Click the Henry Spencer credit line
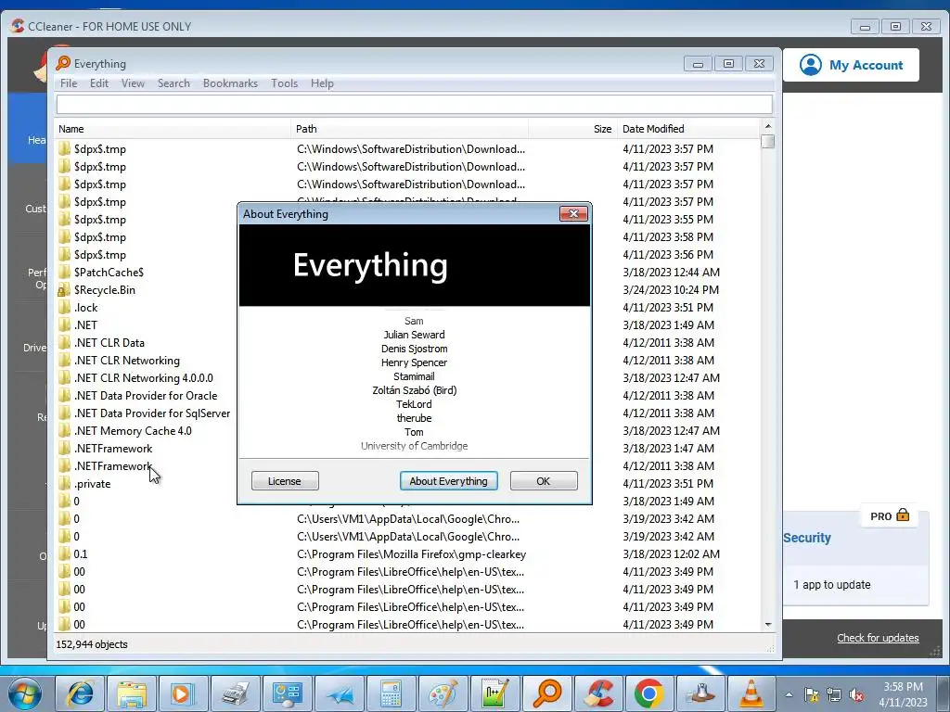This screenshot has height=712, width=950. pos(414,362)
